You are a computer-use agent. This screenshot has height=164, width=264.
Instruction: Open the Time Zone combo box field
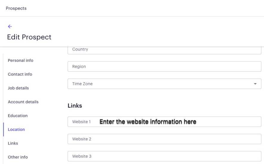[164, 83]
